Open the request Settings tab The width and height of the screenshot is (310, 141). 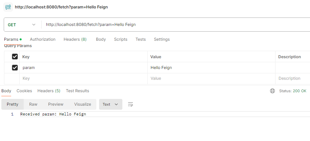pyautogui.click(x=162, y=39)
